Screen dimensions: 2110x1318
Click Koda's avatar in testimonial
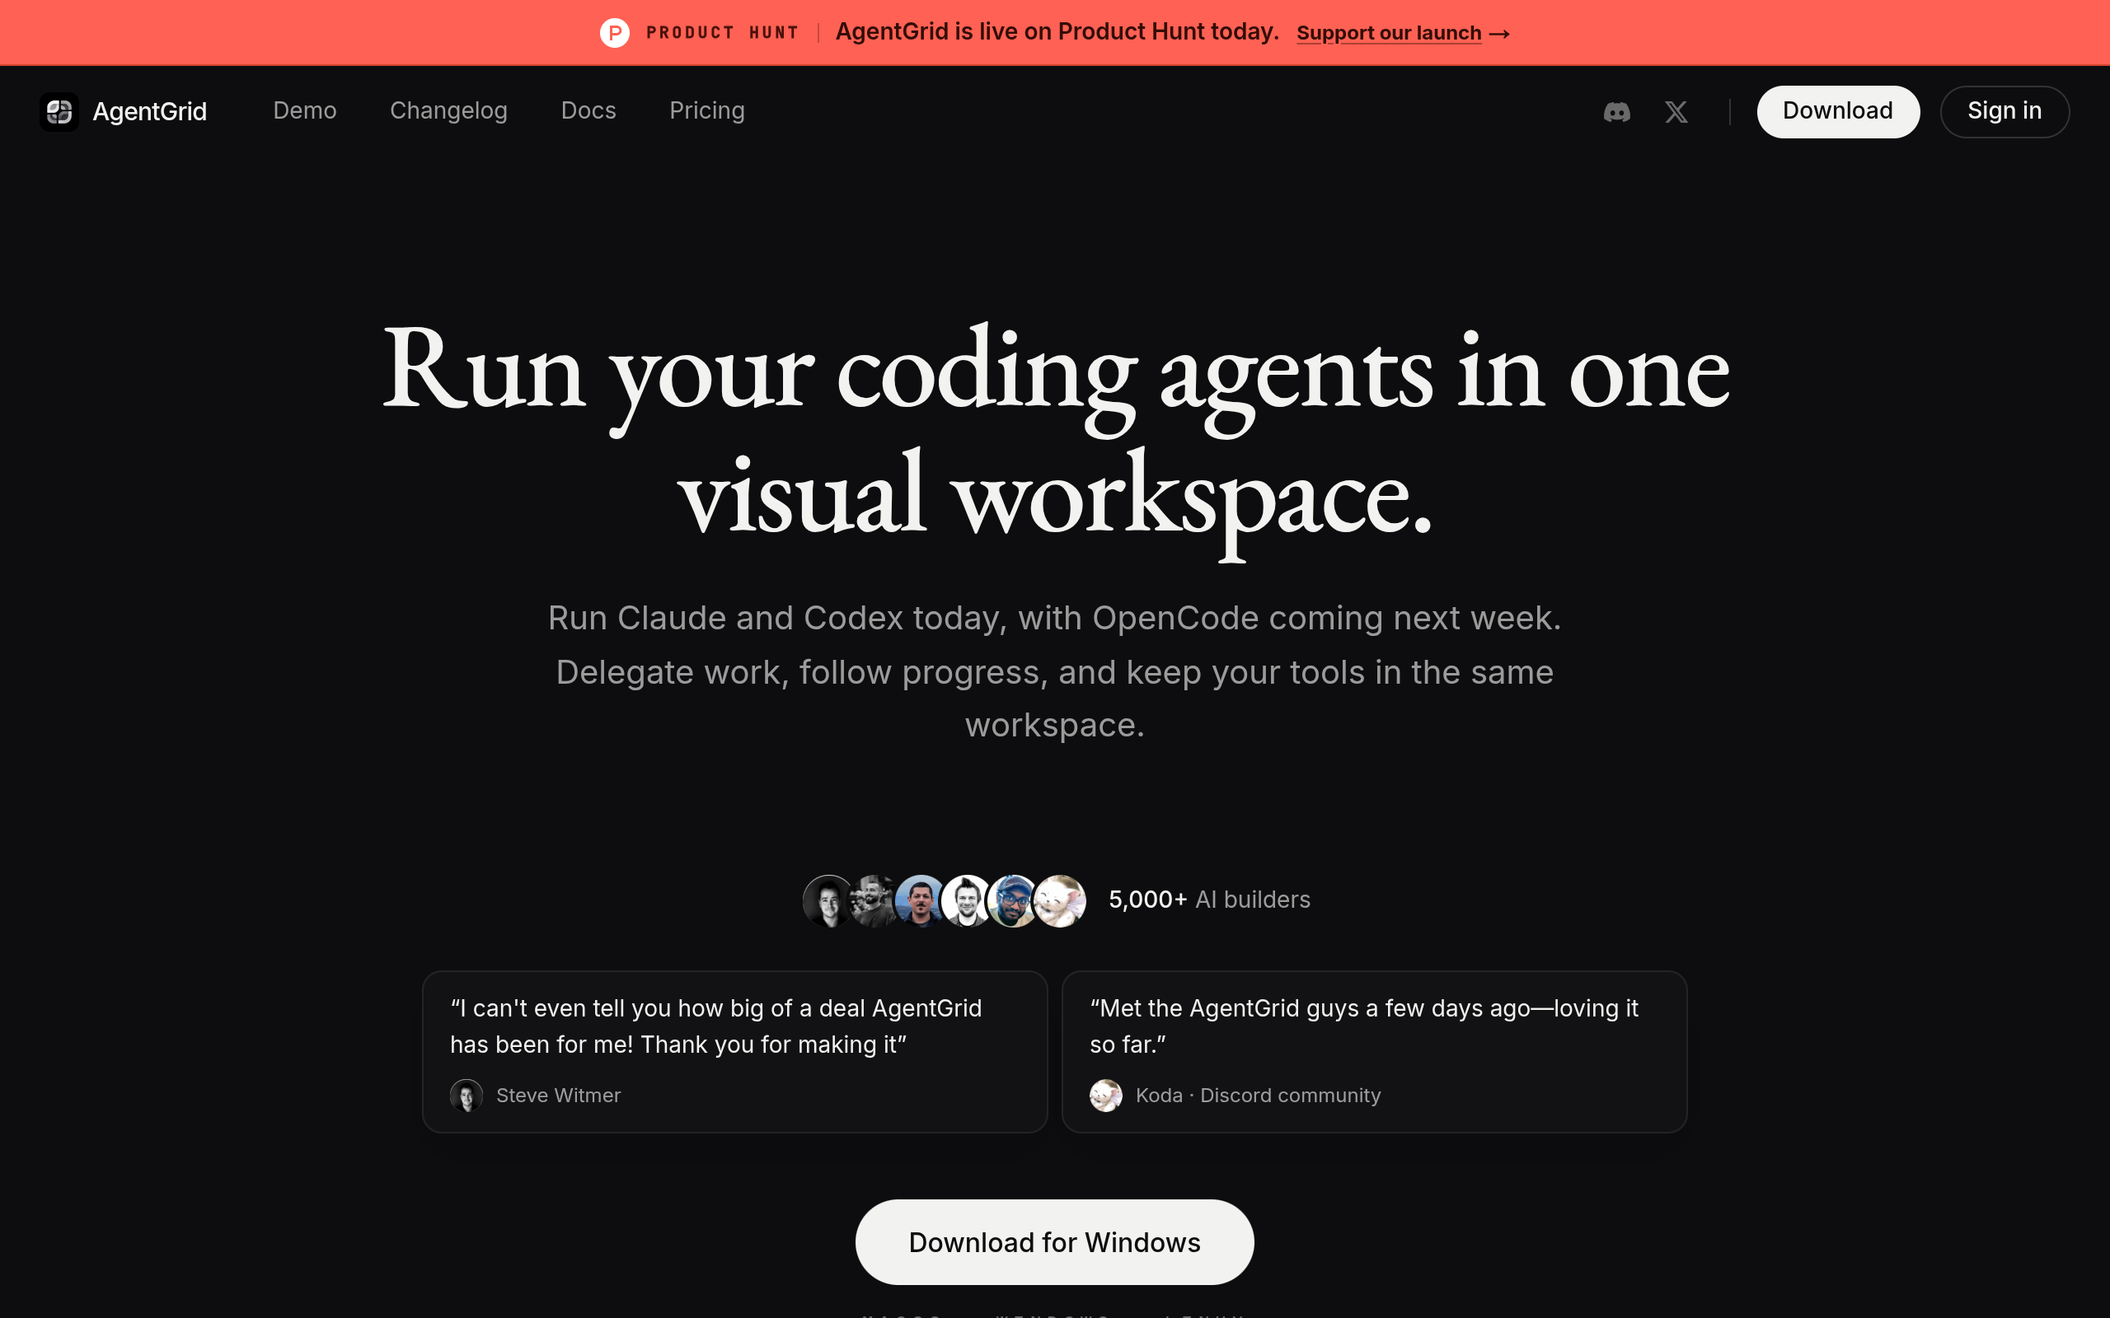[x=1105, y=1095]
